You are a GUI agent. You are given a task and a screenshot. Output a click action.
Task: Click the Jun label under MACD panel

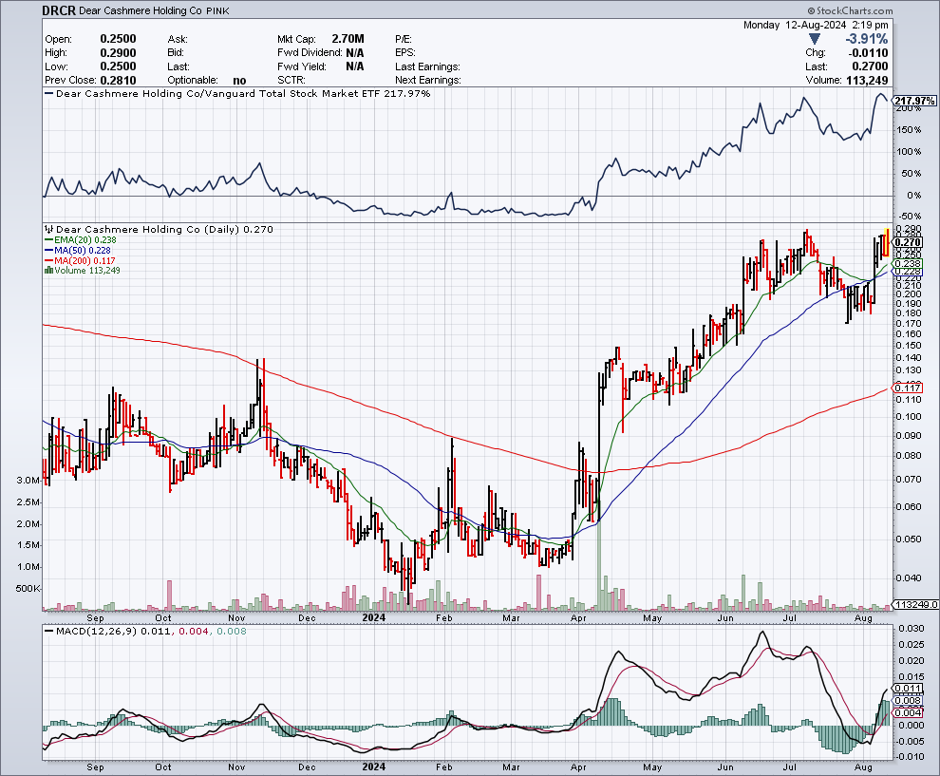coord(726,767)
